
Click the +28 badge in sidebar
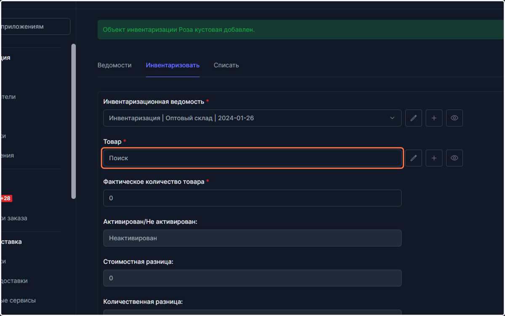point(6,198)
